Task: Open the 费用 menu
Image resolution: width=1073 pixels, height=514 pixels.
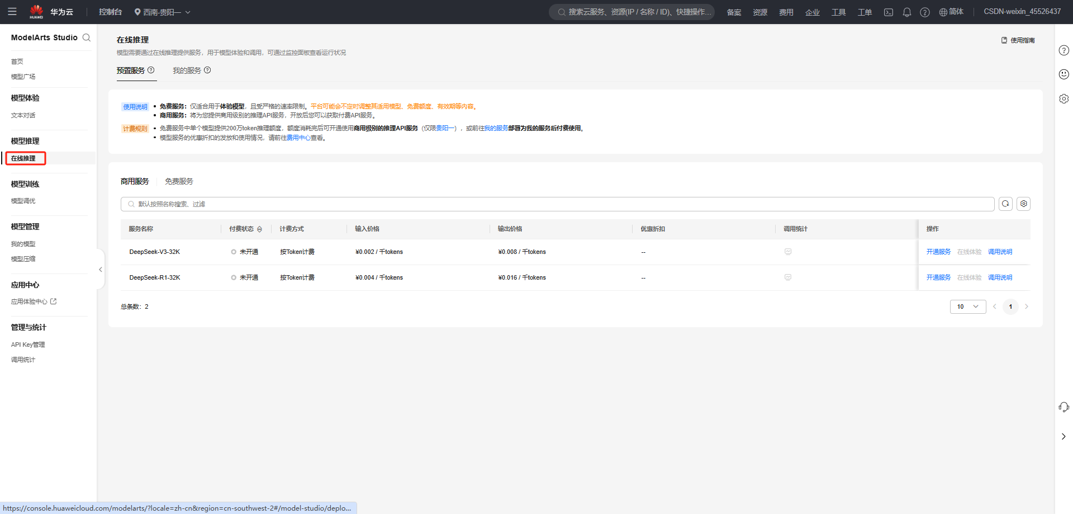Action: [x=786, y=12]
